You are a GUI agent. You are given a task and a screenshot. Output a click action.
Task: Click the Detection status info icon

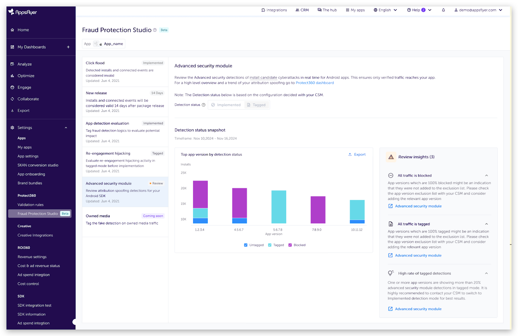point(204,105)
